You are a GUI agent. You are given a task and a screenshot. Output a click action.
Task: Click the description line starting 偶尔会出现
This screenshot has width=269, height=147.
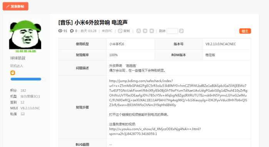(137, 70)
